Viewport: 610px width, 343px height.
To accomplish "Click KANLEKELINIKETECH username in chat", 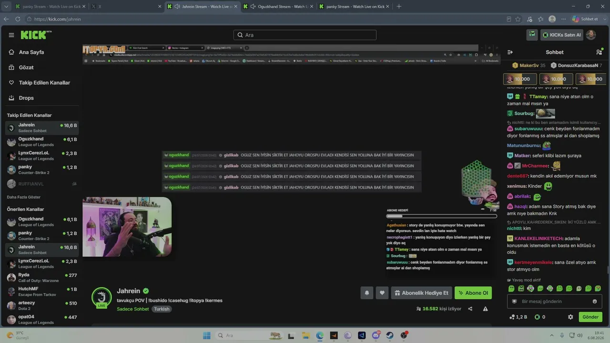I will pyautogui.click(x=539, y=239).
